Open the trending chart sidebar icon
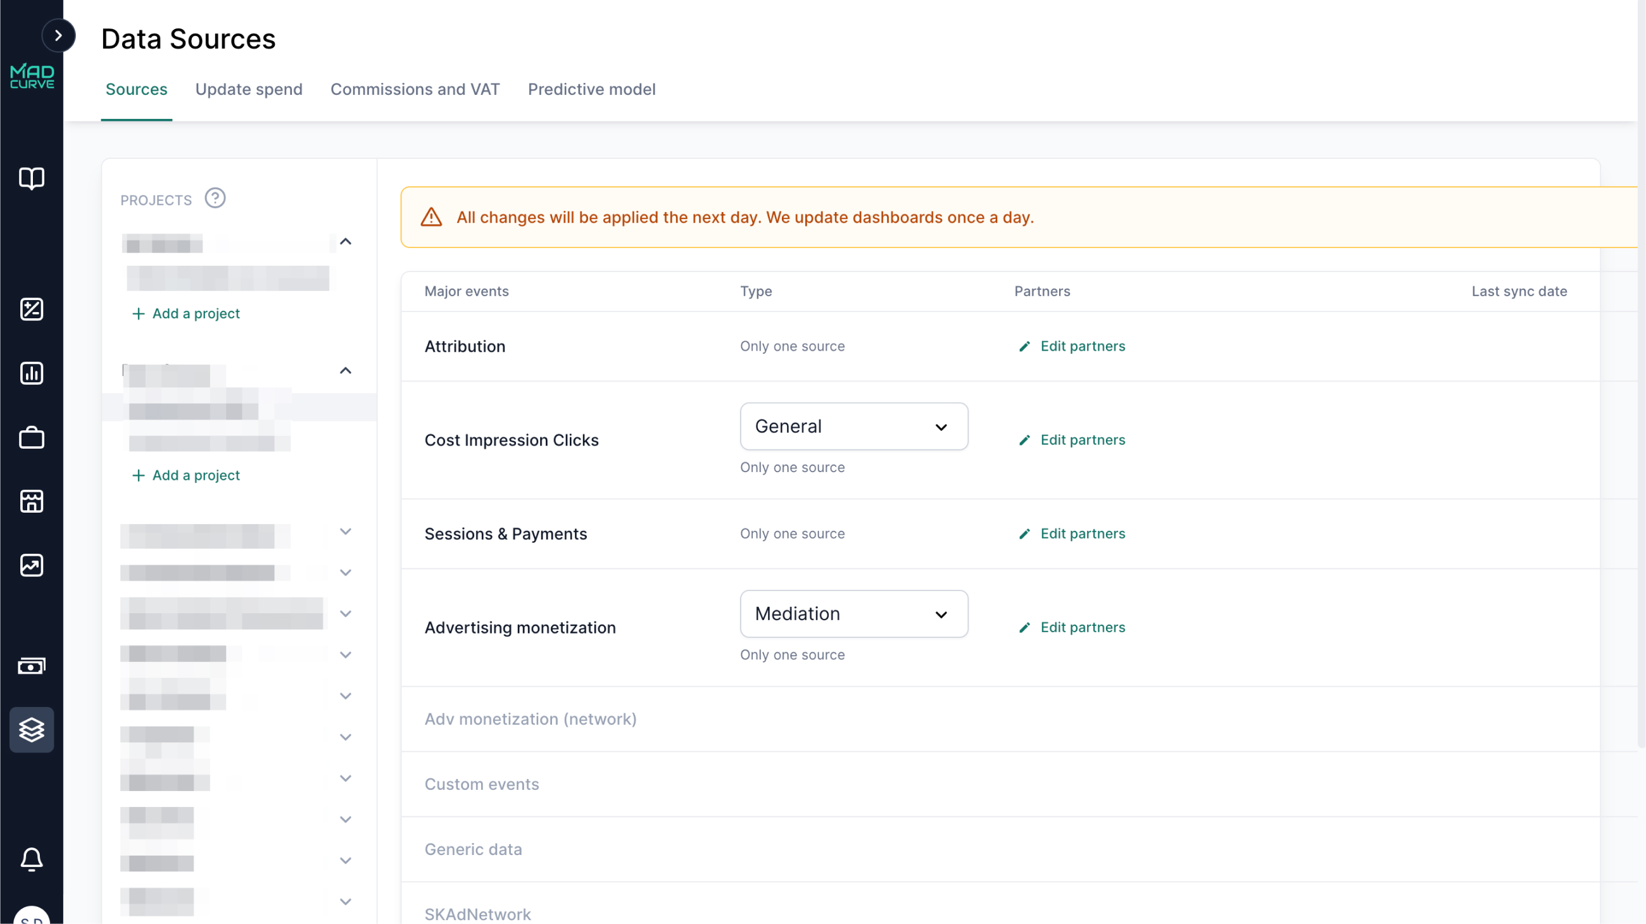The image size is (1646, 924). pos(31,565)
